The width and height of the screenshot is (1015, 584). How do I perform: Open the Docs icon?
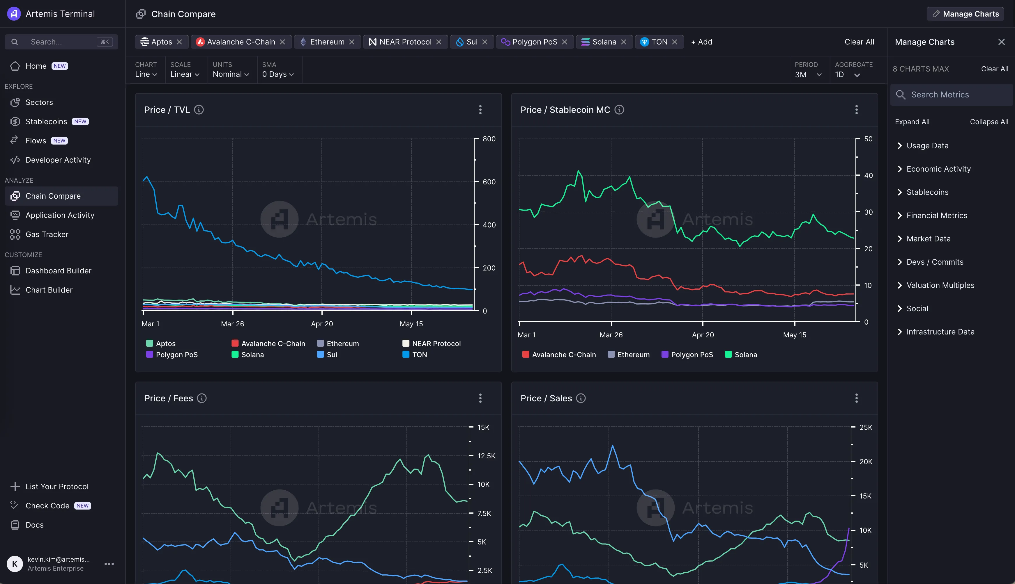(x=15, y=525)
